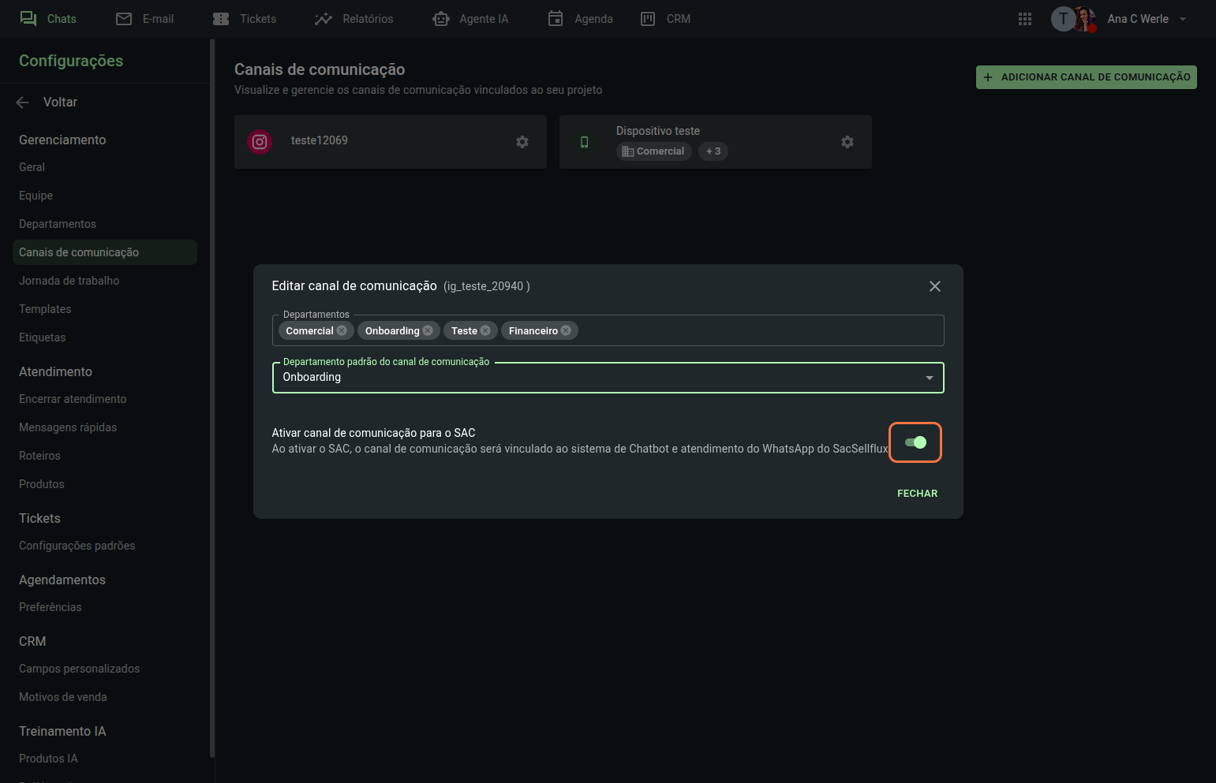Open the Agente IA menu

coord(471,19)
